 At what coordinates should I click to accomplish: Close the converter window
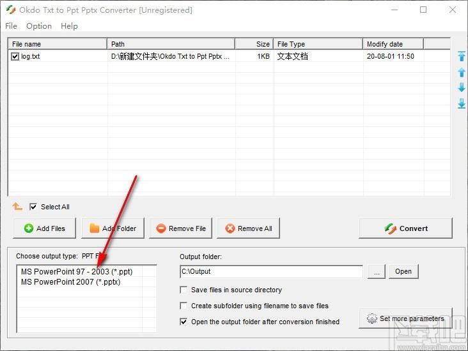point(453,10)
